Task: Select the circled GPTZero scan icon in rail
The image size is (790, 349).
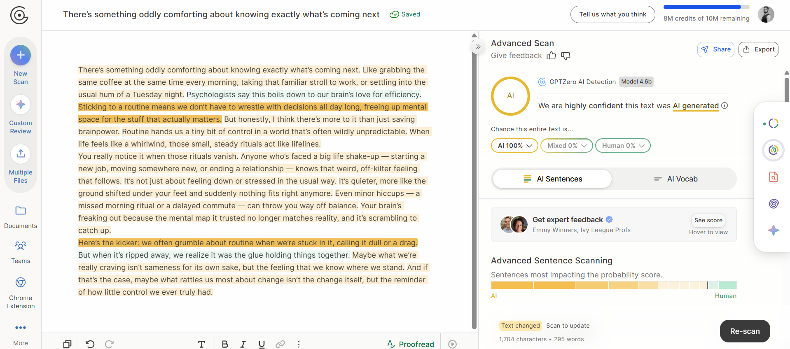Action: pyautogui.click(x=773, y=150)
